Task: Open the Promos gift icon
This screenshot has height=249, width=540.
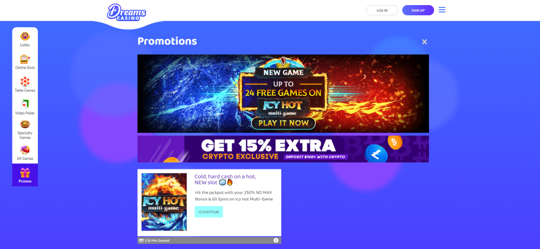Action: (x=25, y=172)
